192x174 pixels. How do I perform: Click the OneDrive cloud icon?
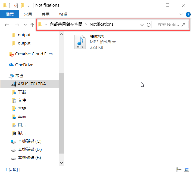pos(11,65)
